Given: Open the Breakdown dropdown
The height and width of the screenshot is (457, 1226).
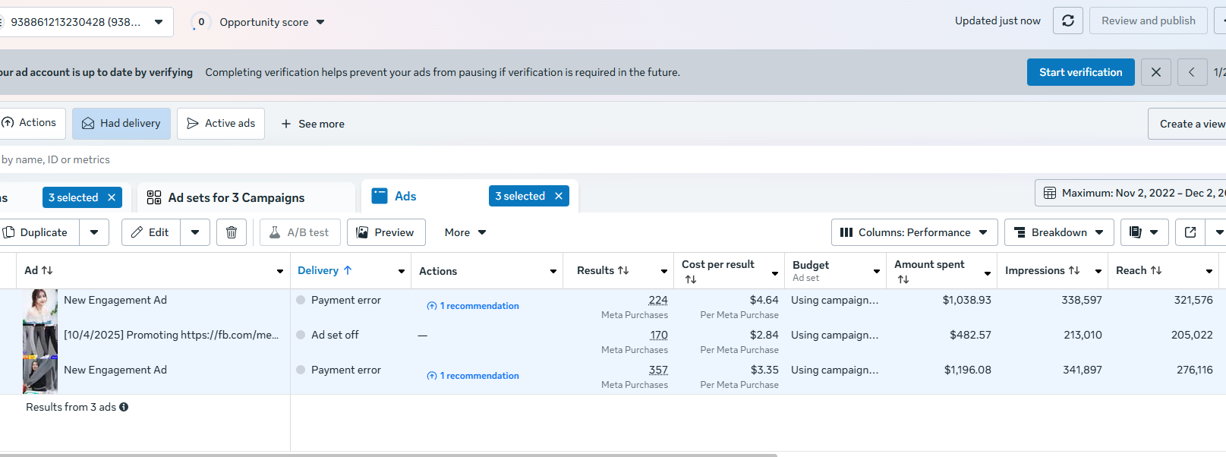Looking at the screenshot, I should click(x=1059, y=232).
